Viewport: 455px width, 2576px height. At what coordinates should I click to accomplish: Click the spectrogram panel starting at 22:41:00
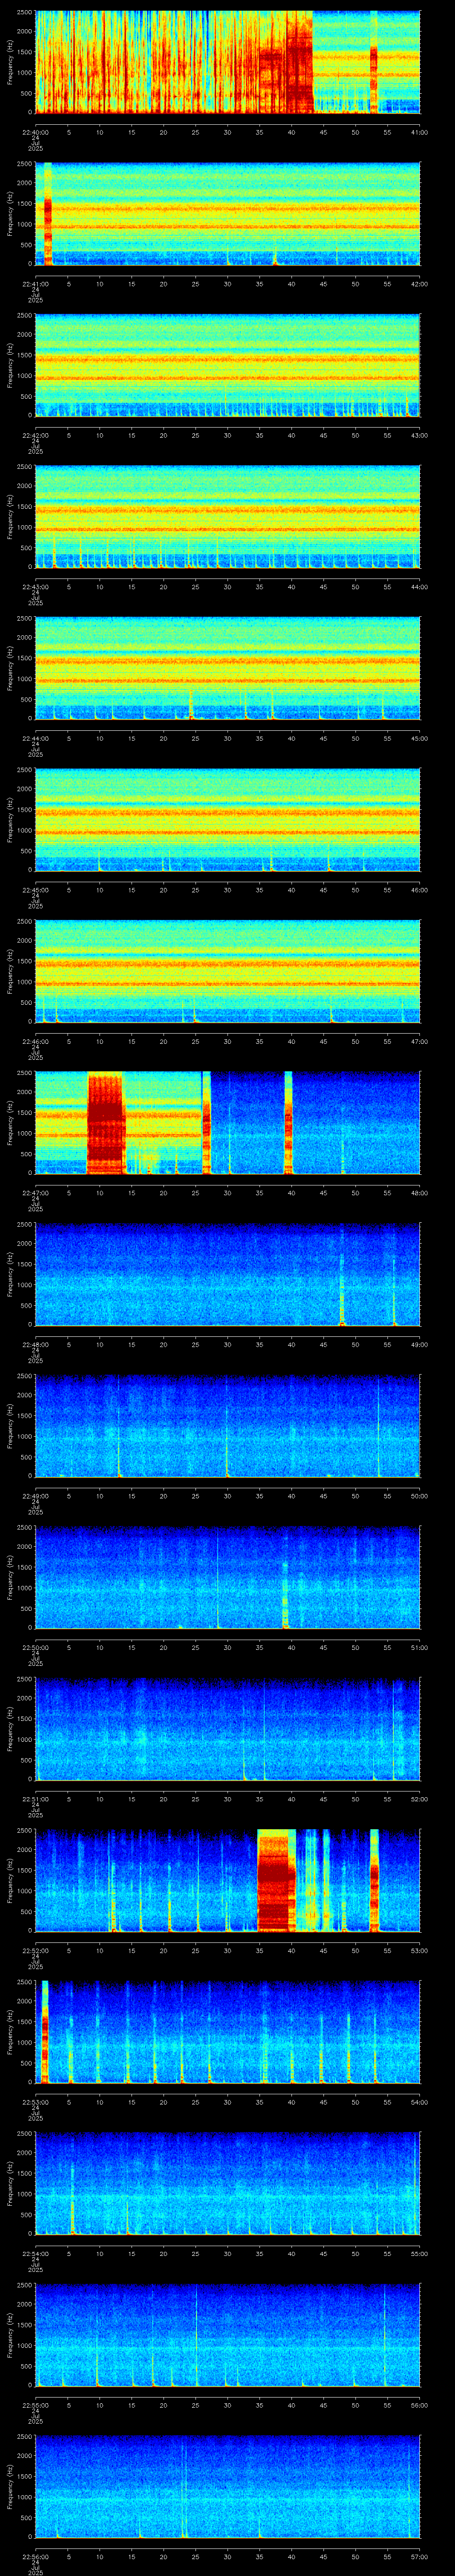(x=227, y=214)
